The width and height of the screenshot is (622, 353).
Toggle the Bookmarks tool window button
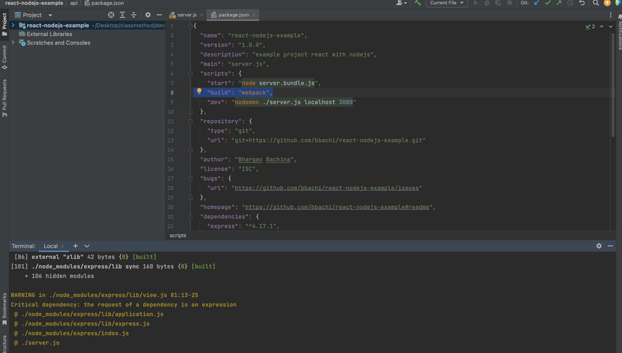[x=4, y=309]
